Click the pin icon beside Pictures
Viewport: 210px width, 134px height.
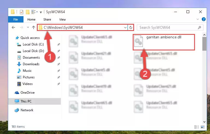pos(58,77)
